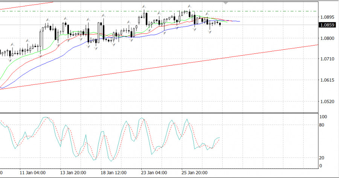Click the 1.0710 price scale label
Viewport: 339px width, 178px height.
(327, 59)
